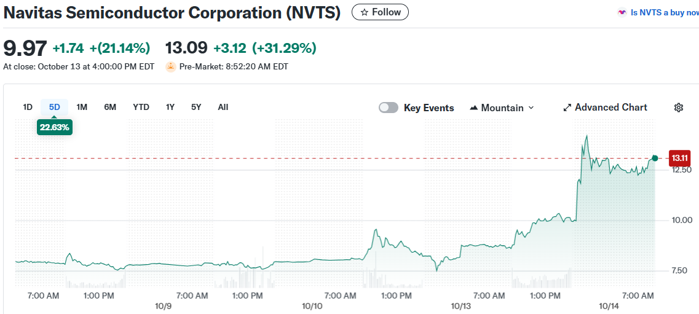Select the YTD time range
Image resolution: width=699 pixels, height=314 pixels.
[x=141, y=107]
